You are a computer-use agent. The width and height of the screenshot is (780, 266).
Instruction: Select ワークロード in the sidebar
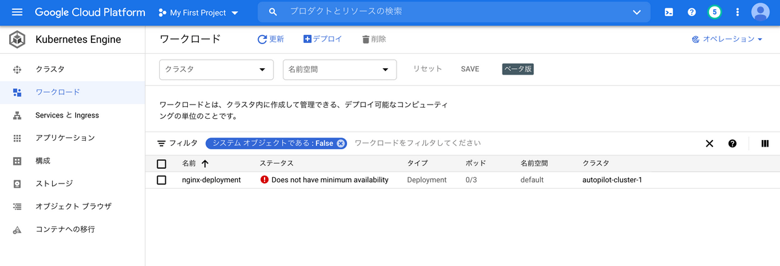point(72,92)
